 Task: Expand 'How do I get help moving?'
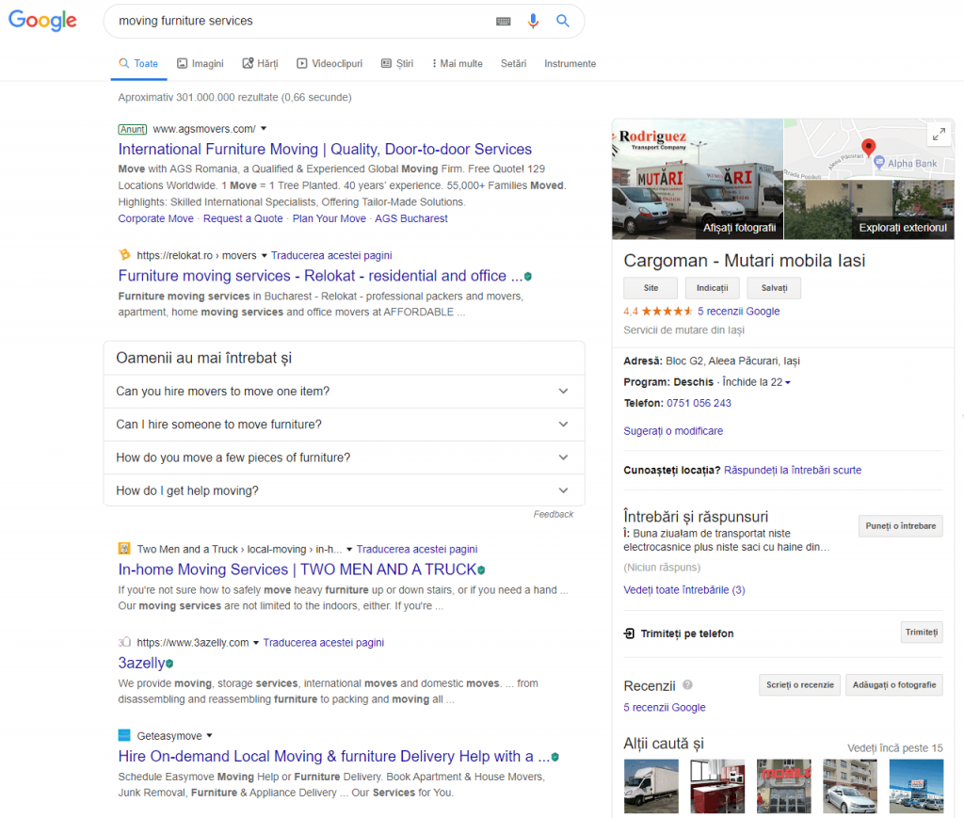tap(345, 490)
